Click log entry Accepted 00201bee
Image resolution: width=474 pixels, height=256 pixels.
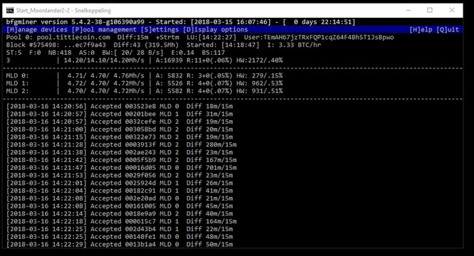point(123,114)
